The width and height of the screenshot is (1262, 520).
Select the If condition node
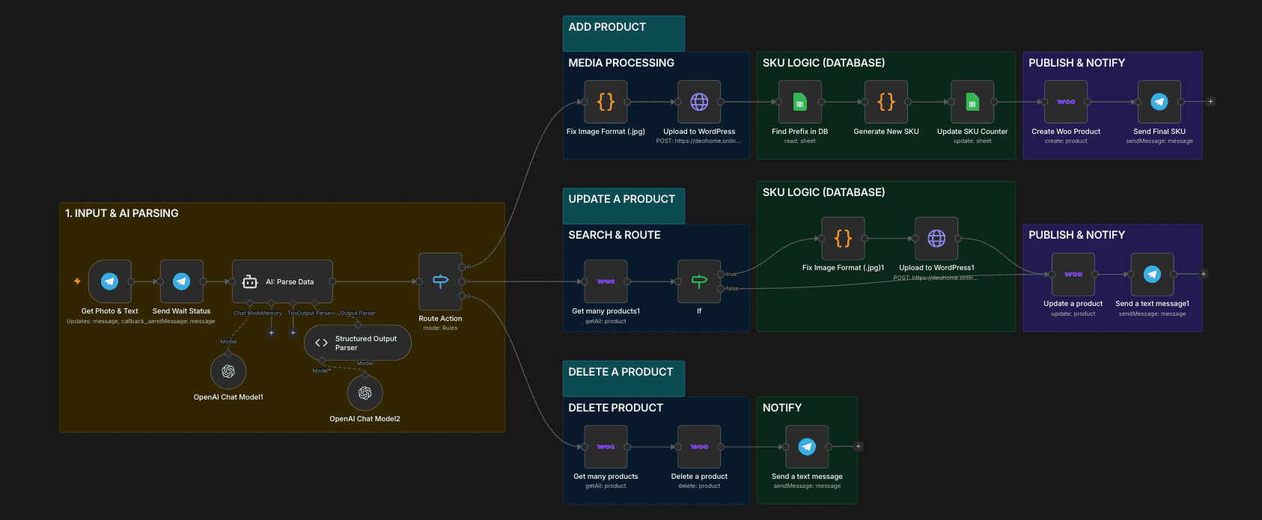tap(699, 281)
